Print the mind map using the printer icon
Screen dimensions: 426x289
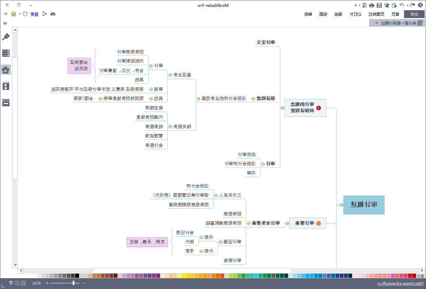(x=372, y=5)
